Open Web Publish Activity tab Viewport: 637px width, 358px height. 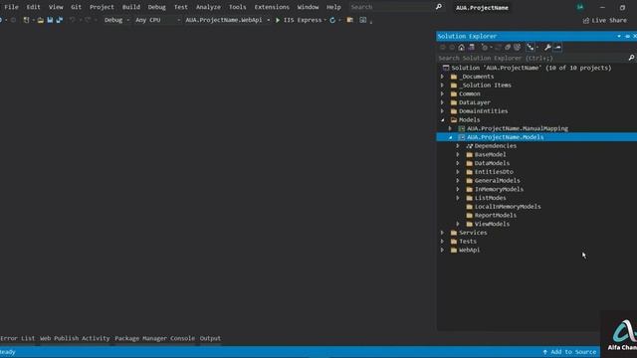[75, 338]
